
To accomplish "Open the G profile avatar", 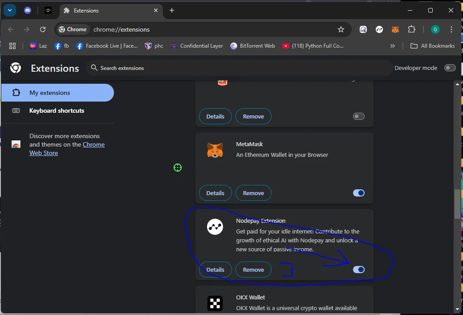I will (x=435, y=29).
